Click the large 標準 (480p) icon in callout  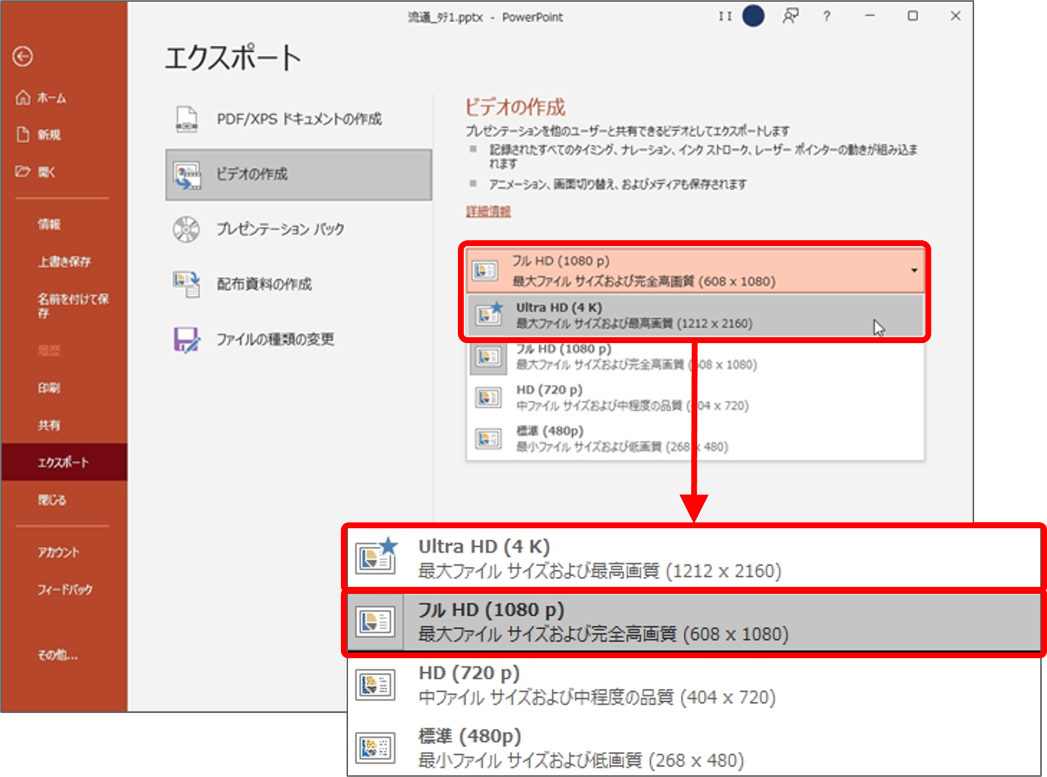[x=376, y=747]
